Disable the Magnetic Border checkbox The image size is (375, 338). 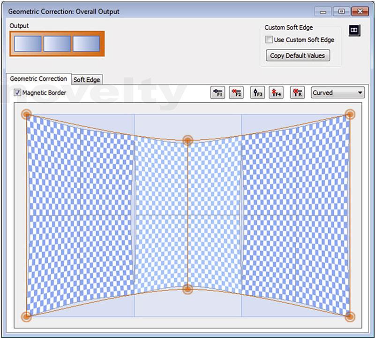tap(18, 93)
